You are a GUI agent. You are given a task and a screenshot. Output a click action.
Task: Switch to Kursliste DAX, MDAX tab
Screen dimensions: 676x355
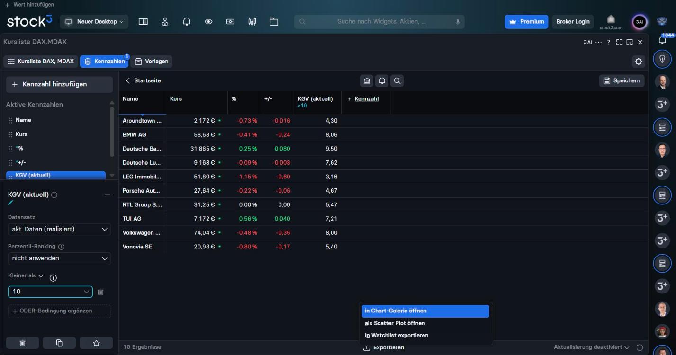[x=41, y=62]
